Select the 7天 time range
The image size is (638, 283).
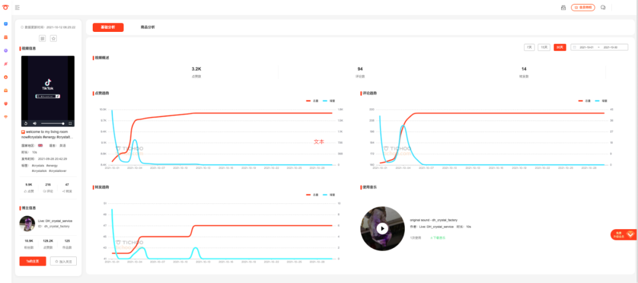[529, 47]
